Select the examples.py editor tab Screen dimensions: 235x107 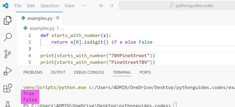point(39,18)
